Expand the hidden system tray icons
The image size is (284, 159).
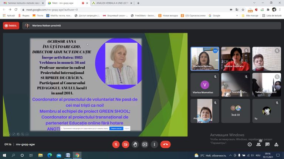[230, 155]
